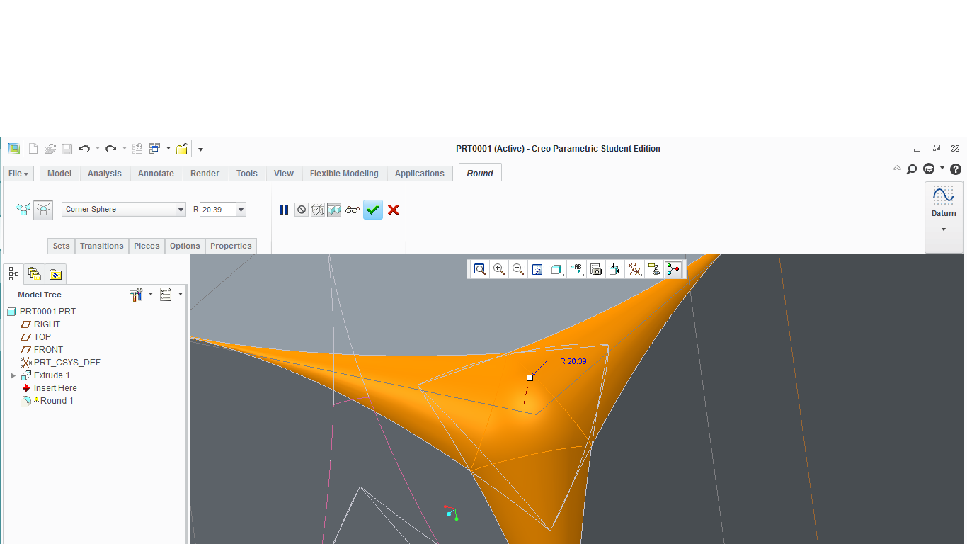Image resolution: width=967 pixels, height=544 pixels.
Task: Switch to the View tab
Action: point(284,174)
